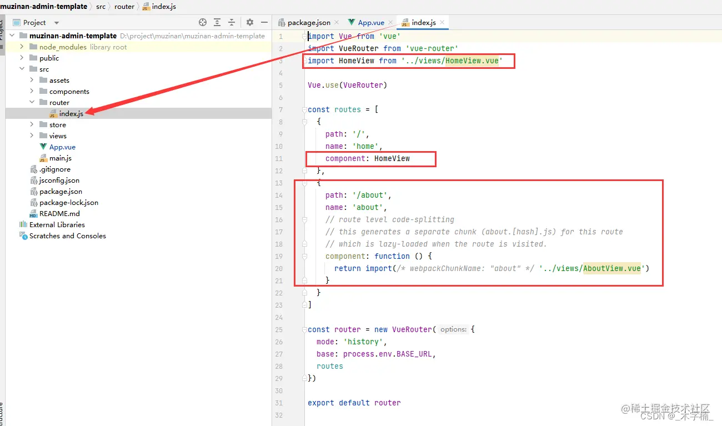The image size is (722, 426).
Task: Click line number 25 in the gutter
Action: click(x=279, y=330)
